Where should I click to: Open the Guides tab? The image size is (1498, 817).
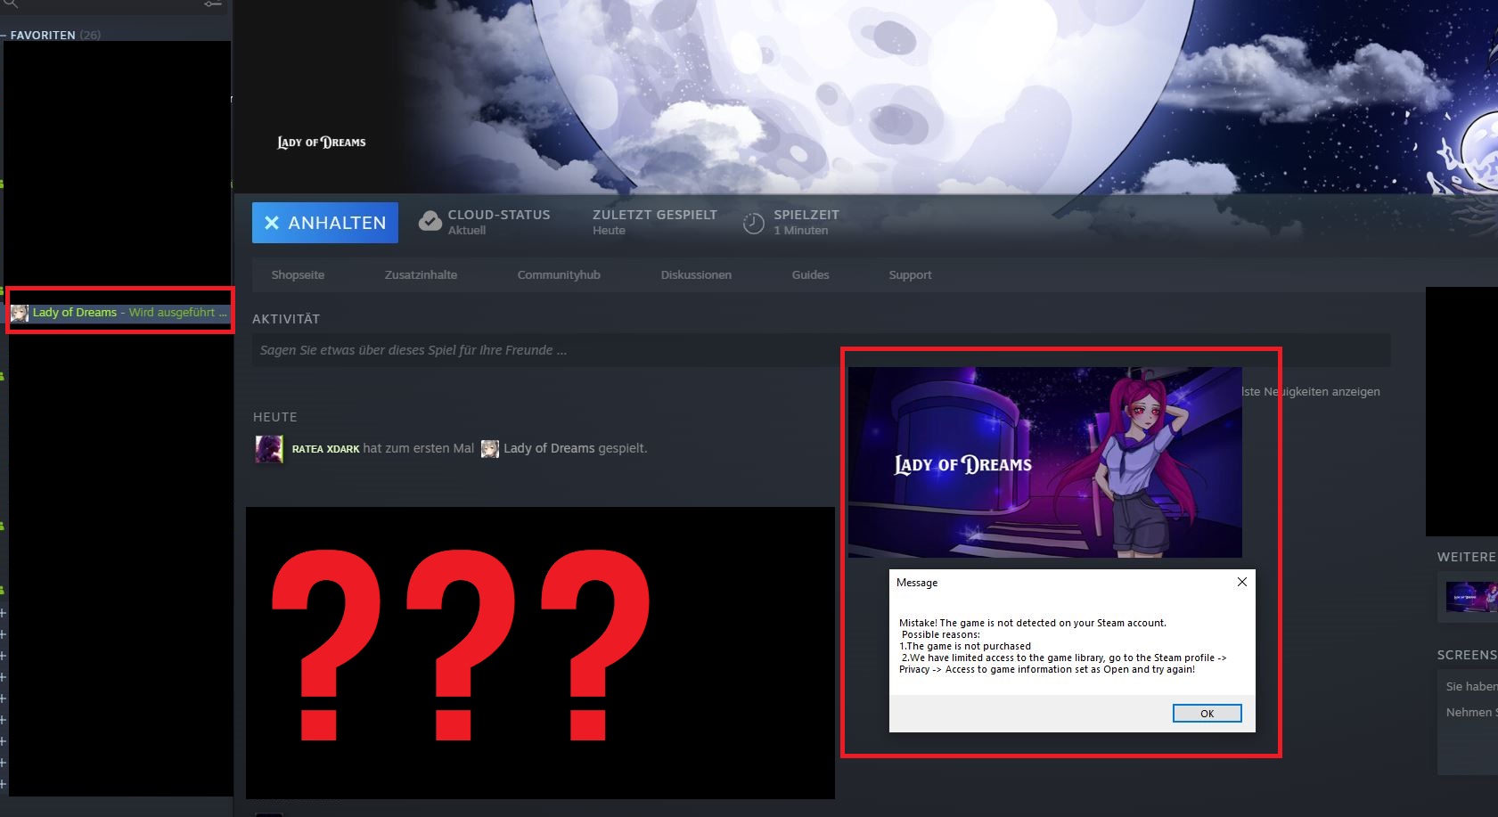(x=810, y=275)
